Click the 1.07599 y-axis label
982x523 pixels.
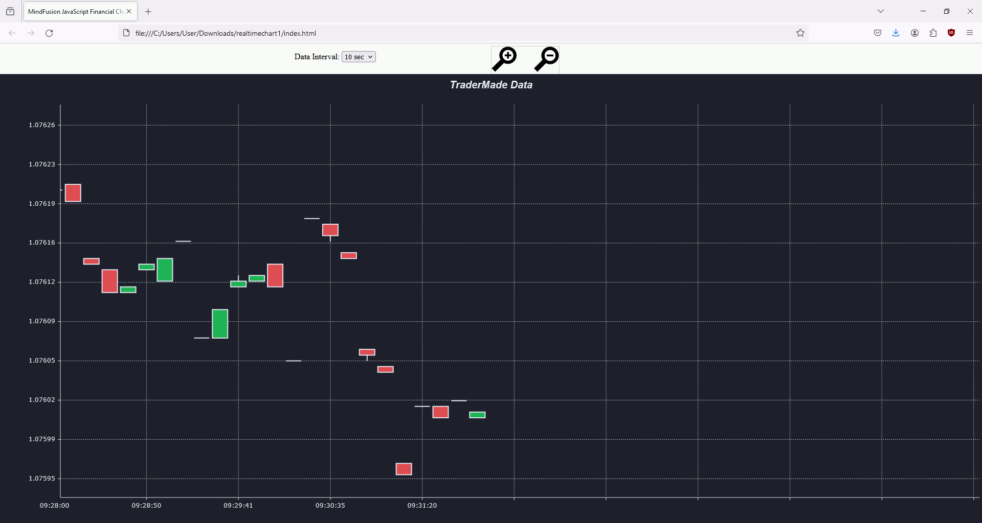(42, 439)
